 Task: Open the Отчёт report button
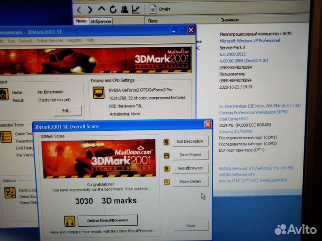click(x=160, y=9)
